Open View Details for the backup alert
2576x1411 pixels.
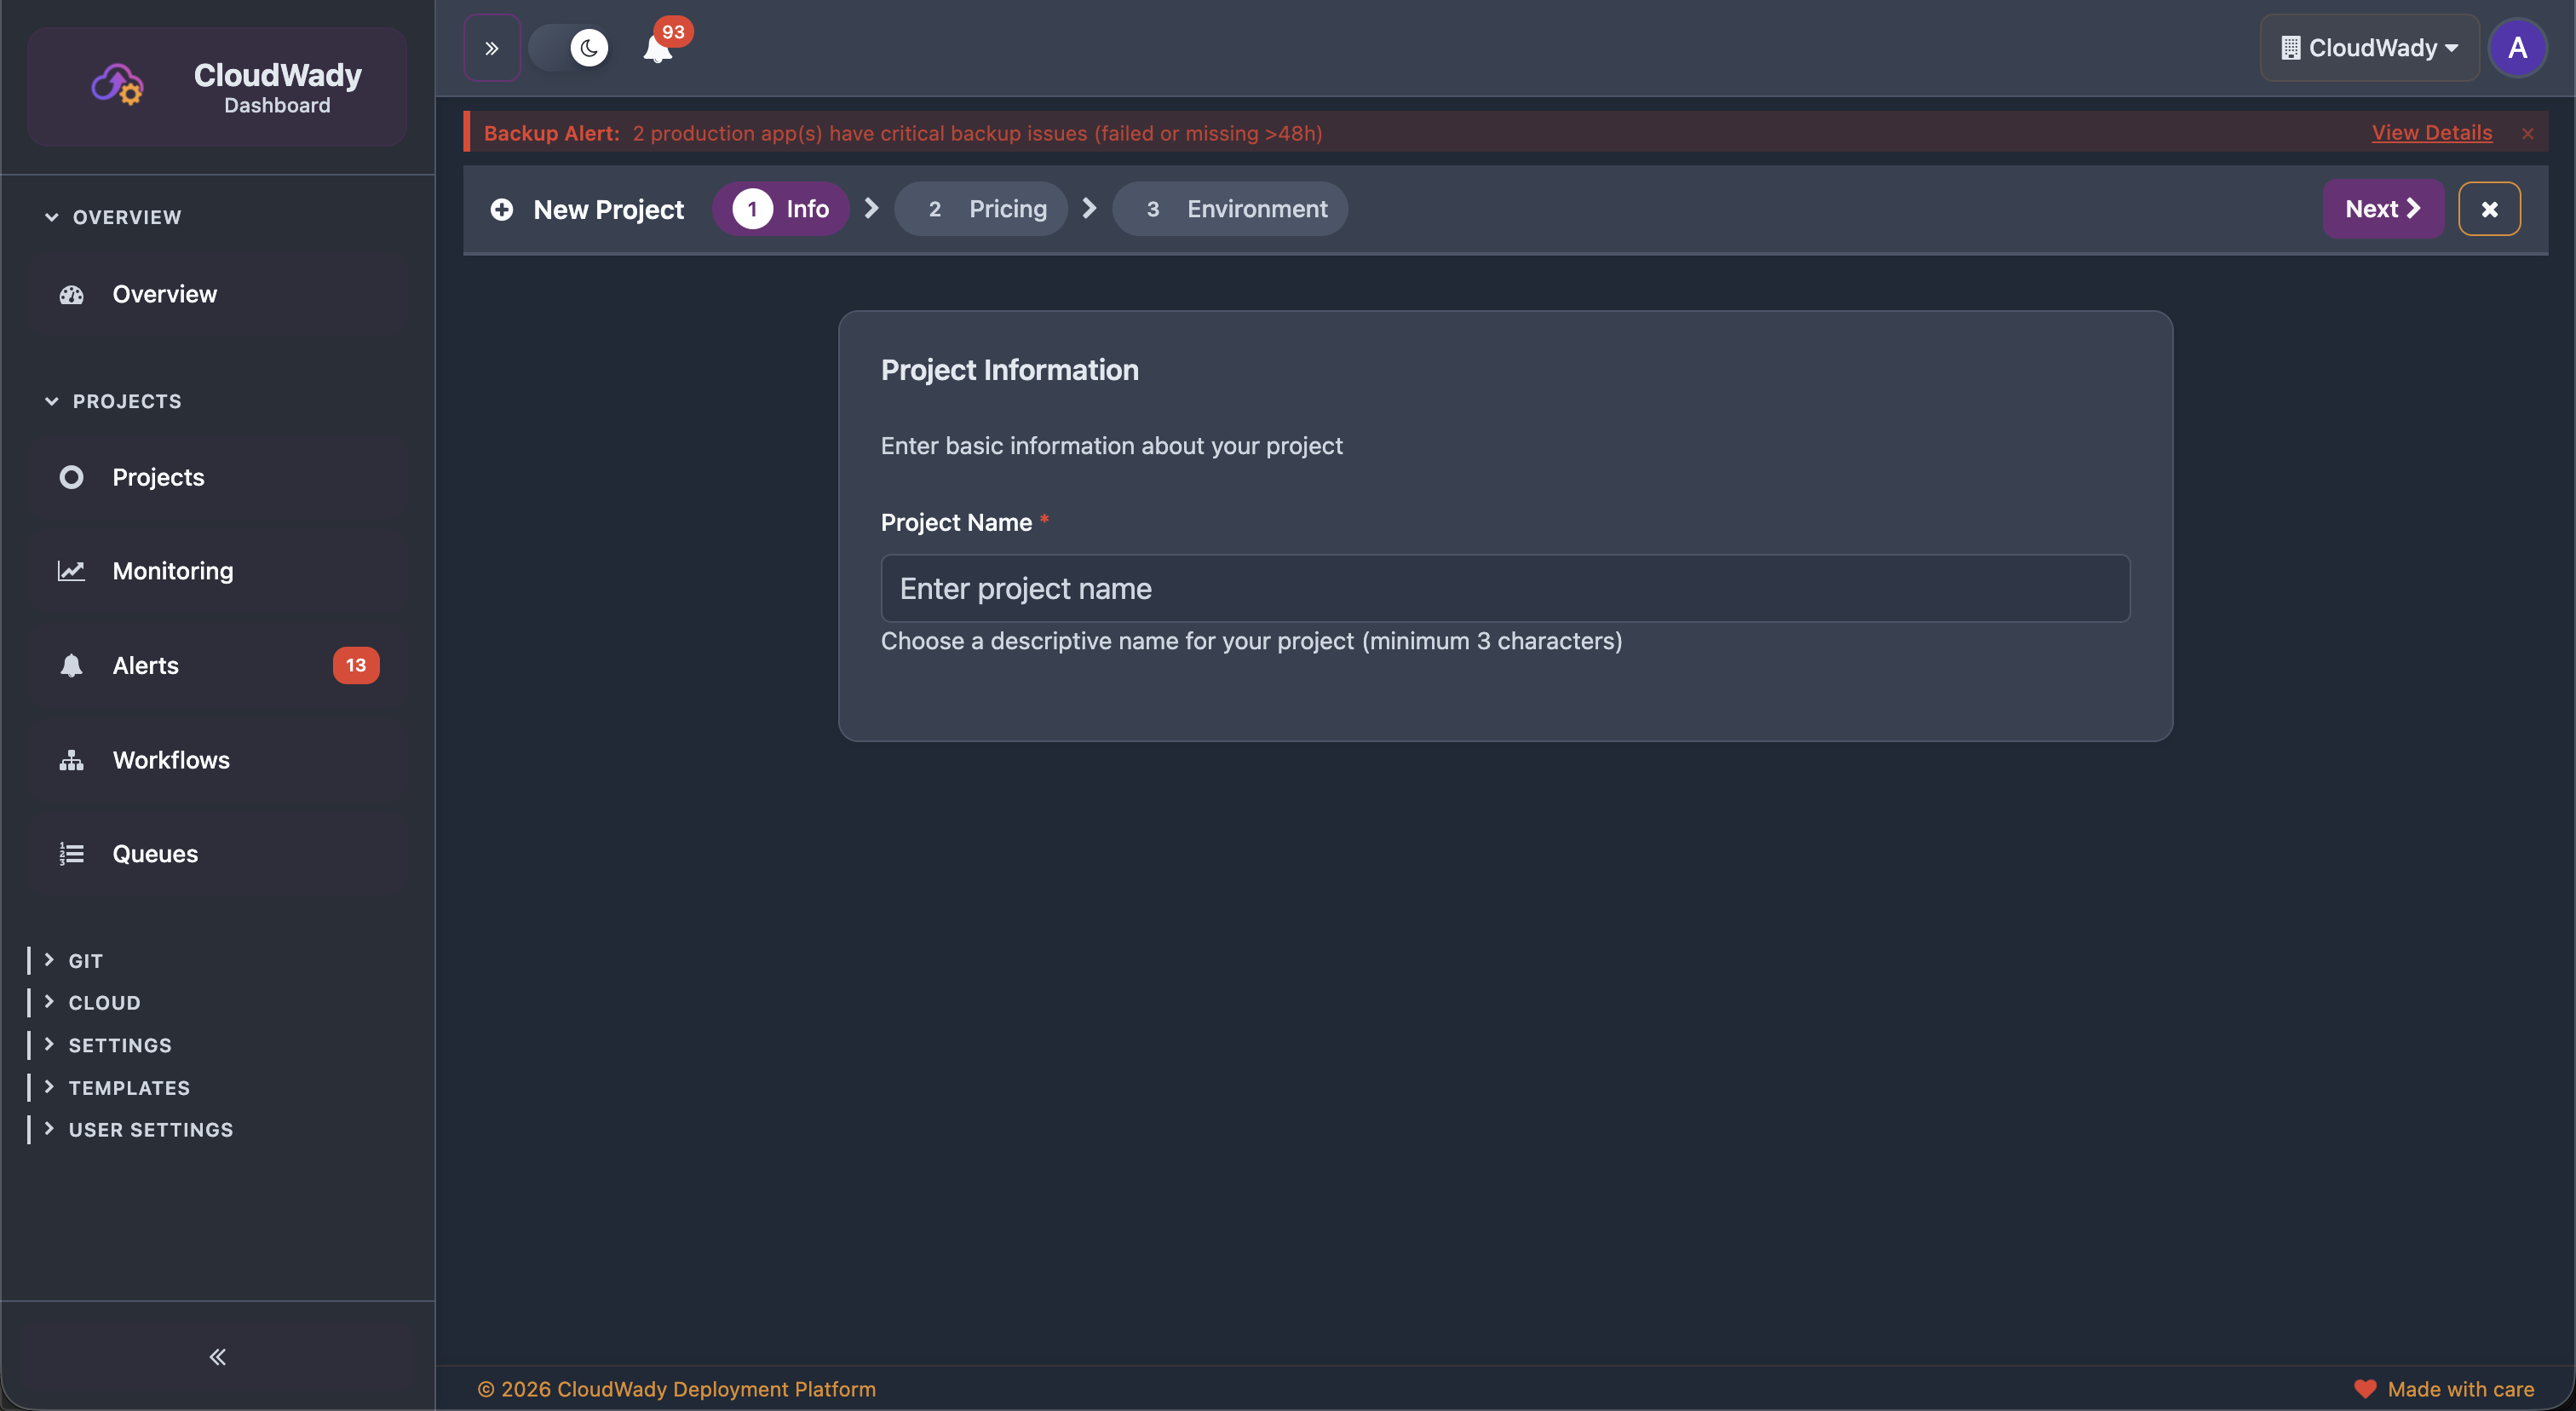(2432, 132)
